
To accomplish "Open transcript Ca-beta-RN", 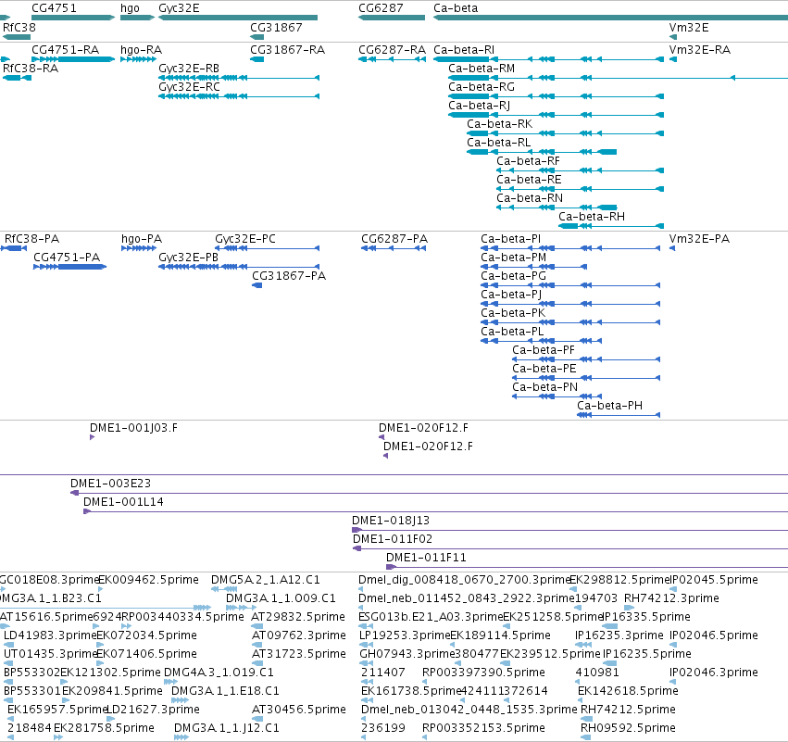I will point(530,198).
